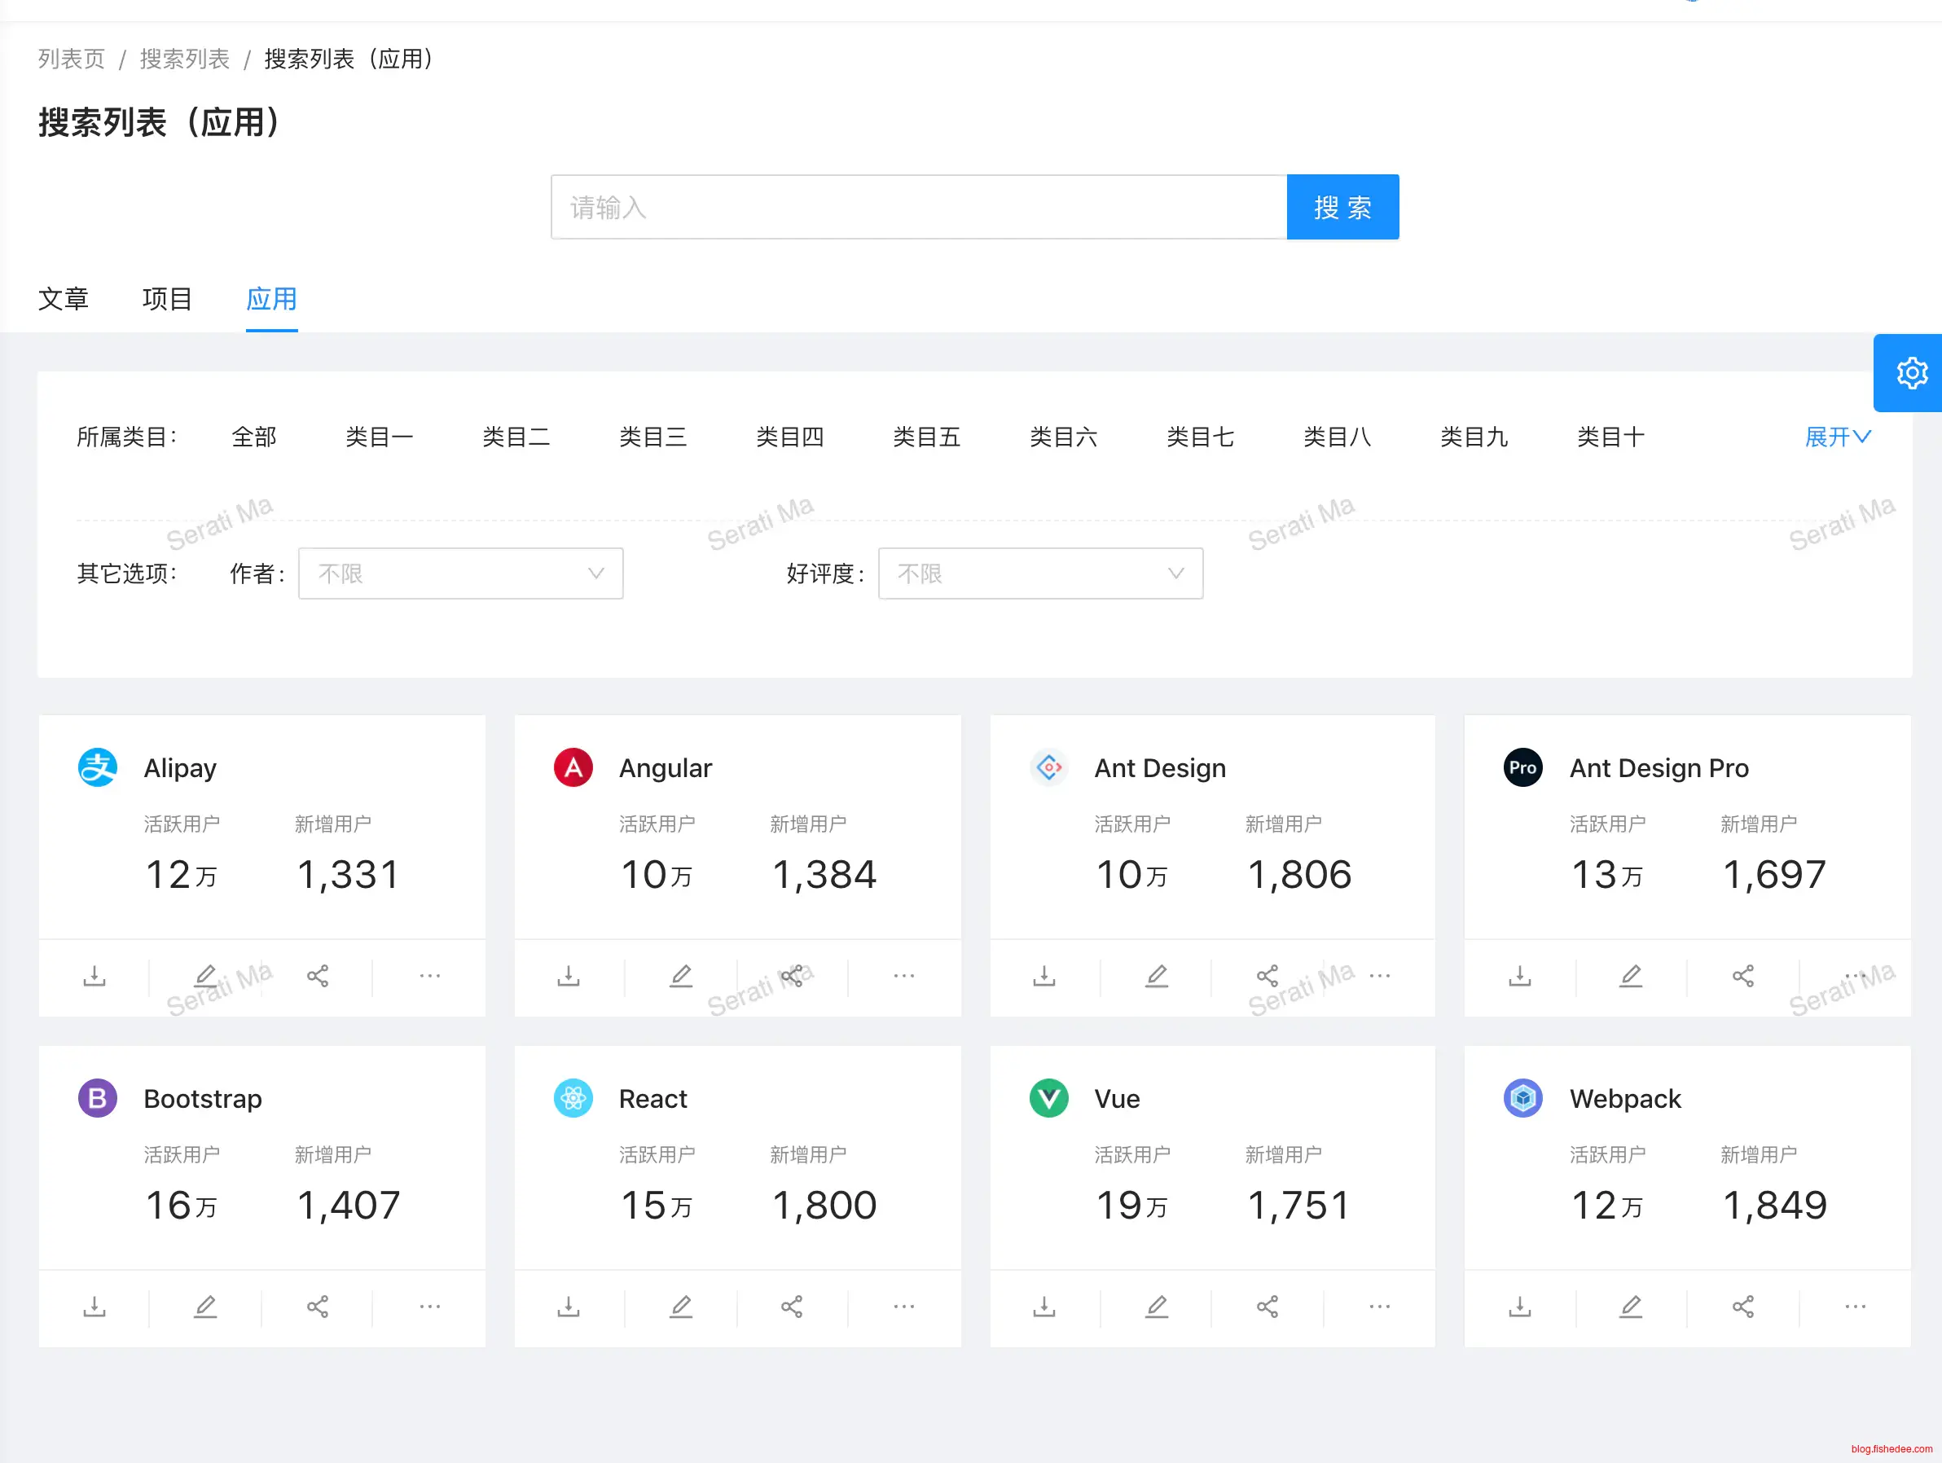Toggle the 类目一 category filter tag
Screen dimensions: 1942x1463
click(x=380, y=437)
